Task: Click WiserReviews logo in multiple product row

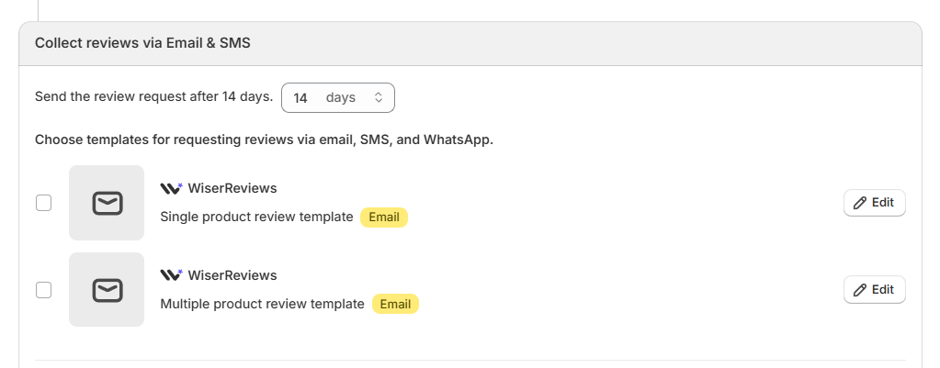Action: pos(171,275)
